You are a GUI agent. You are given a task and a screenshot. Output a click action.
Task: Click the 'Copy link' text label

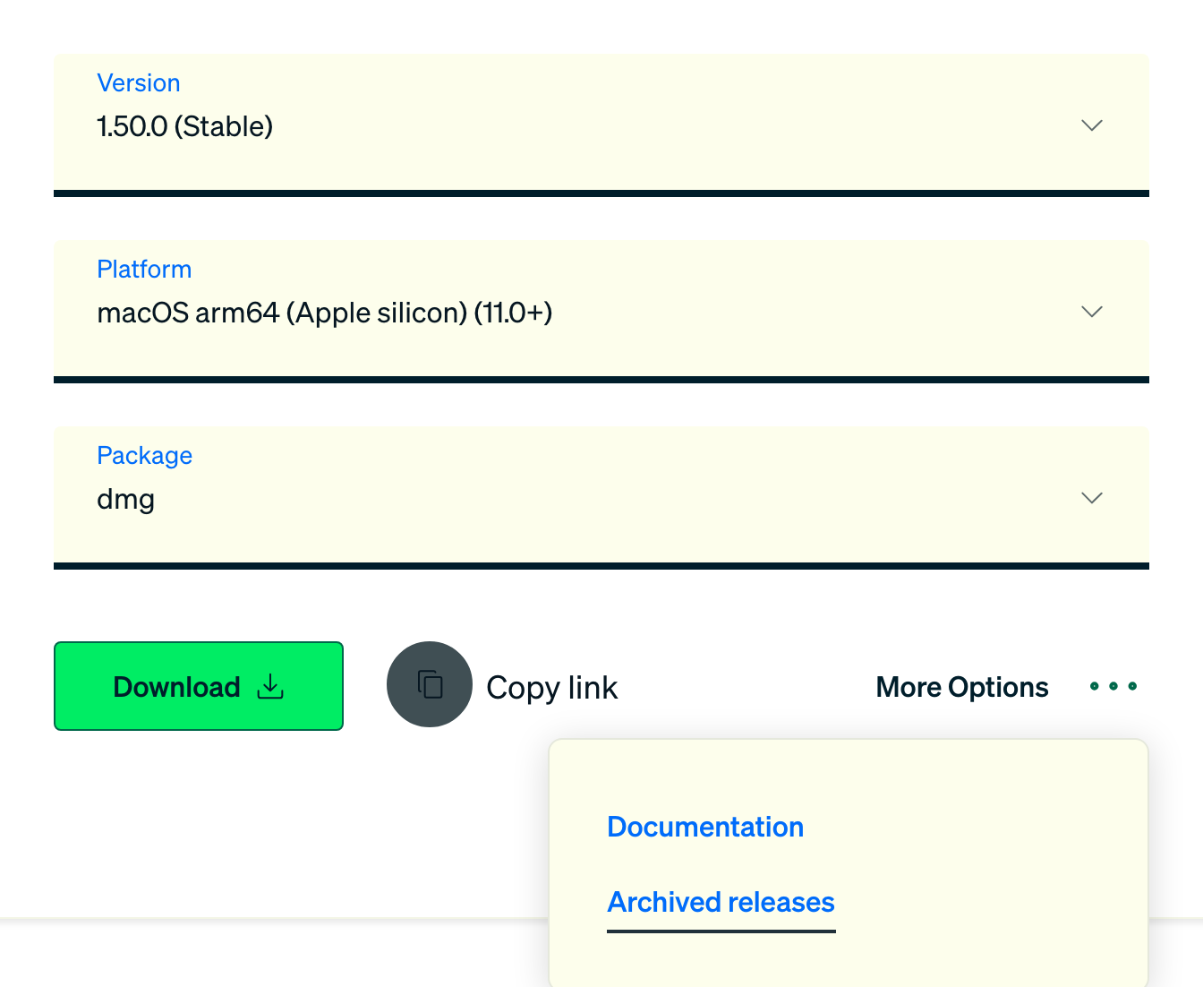552,688
